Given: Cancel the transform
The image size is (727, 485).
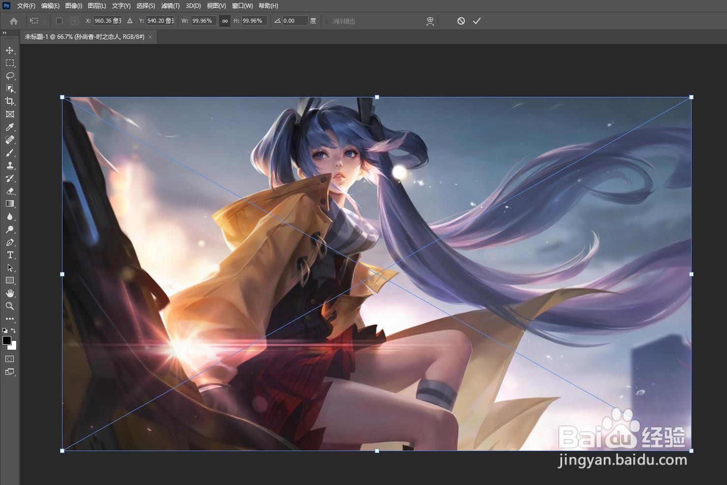Looking at the screenshot, I should [461, 21].
